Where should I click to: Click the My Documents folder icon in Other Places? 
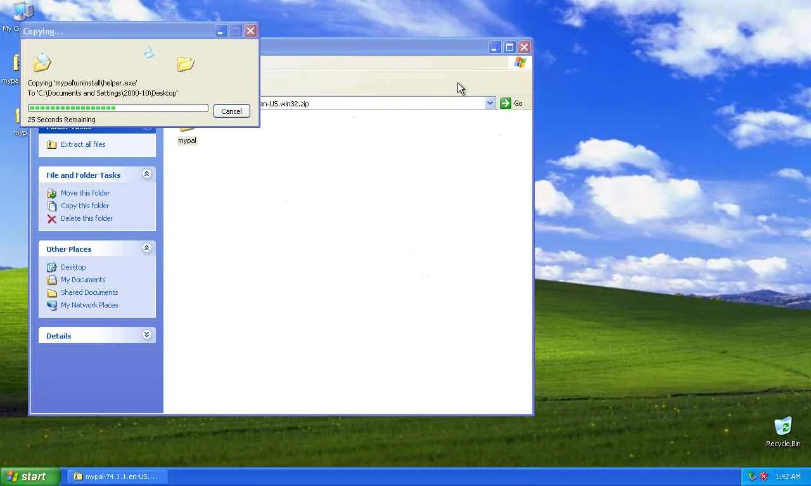[x=52, y=280]
